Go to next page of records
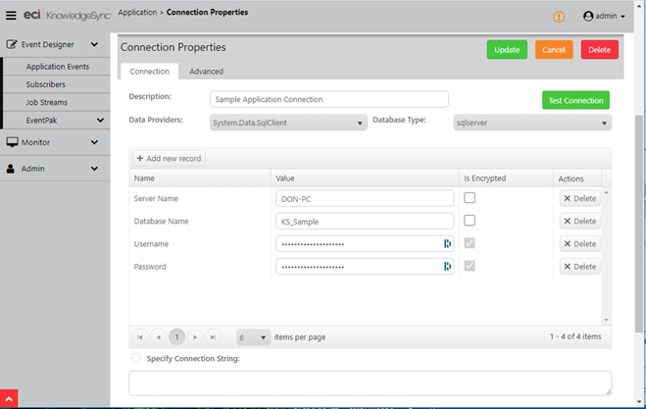 point(195,337)
